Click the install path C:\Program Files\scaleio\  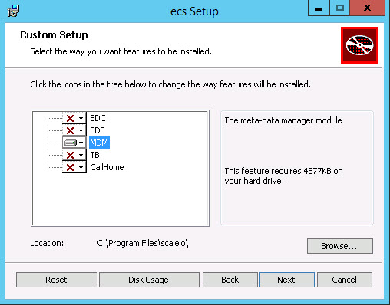[x=143, y=243]
